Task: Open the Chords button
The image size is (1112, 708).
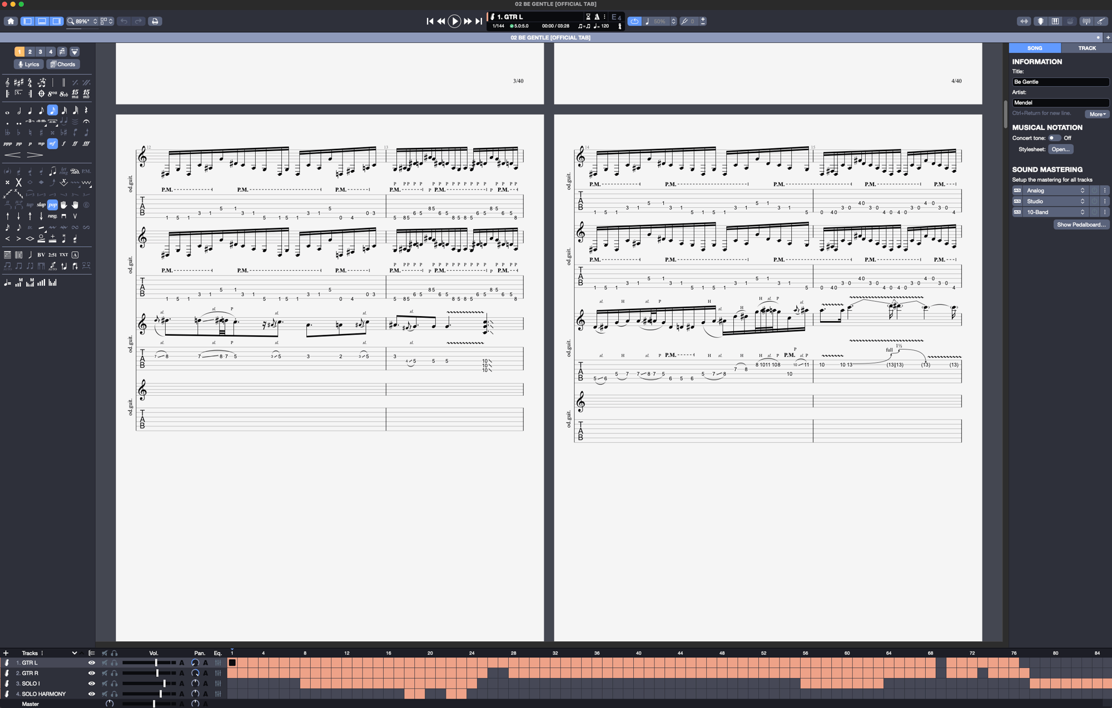Action: pos(63,64)
